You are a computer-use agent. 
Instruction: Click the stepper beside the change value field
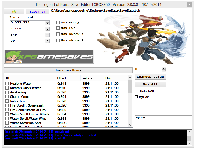pos(164,69)
